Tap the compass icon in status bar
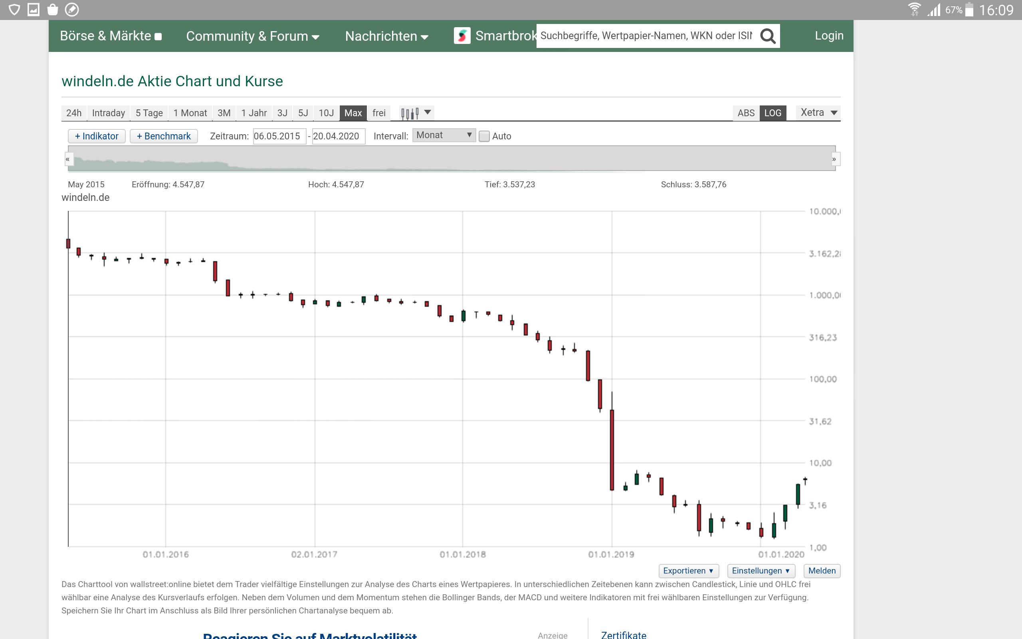The image size is (1022, 639). [x=72, y=9]
